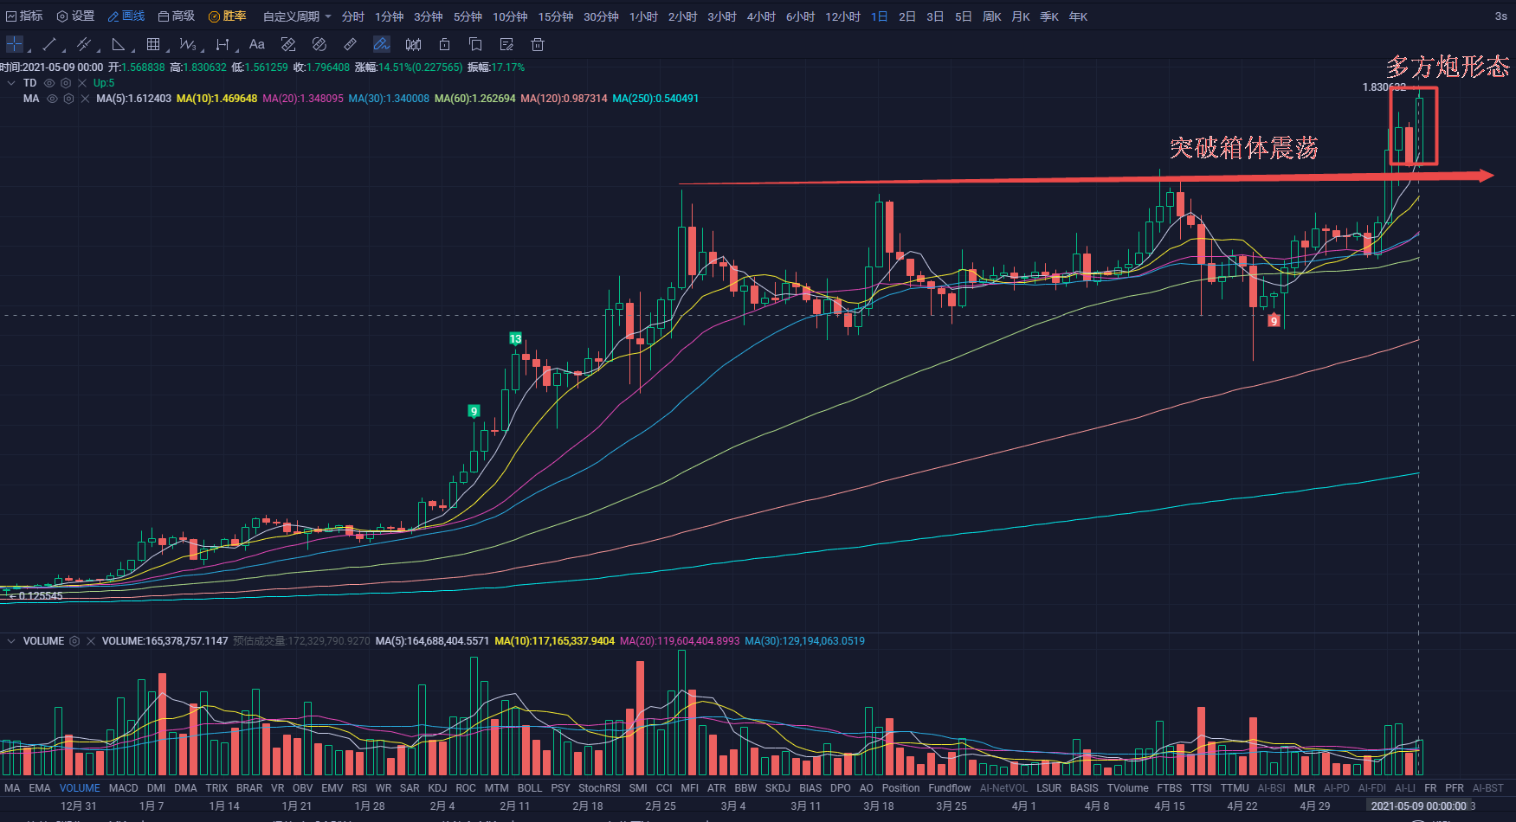Open the 高级 advanced menu
The height and width of the screenshot is (822, 1516).
point(177,16)
